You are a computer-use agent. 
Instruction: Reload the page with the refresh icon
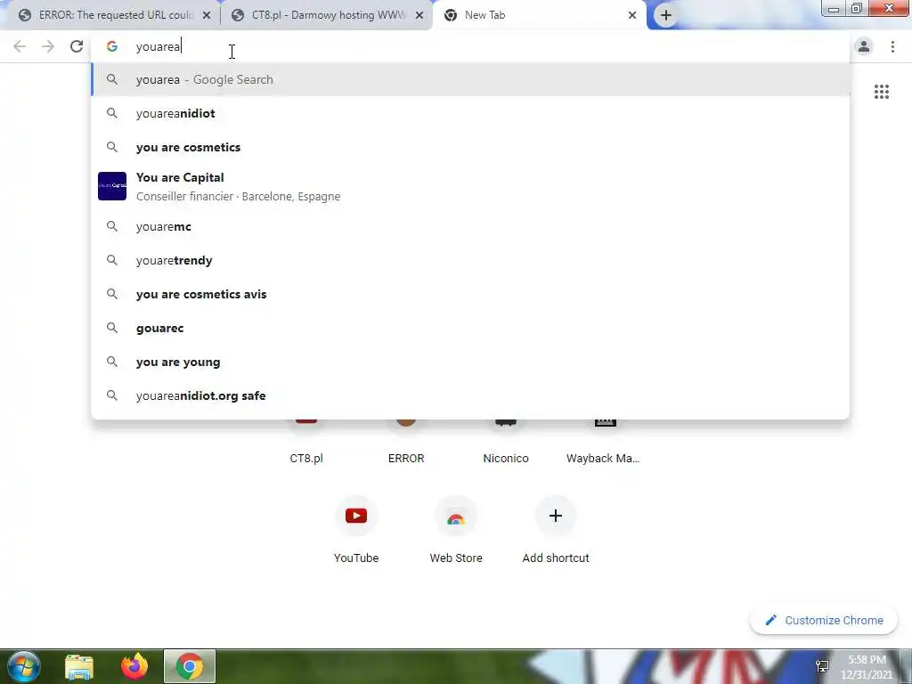click(x=77, y=46)
